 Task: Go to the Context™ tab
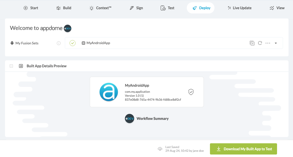(x=100, y=8)
